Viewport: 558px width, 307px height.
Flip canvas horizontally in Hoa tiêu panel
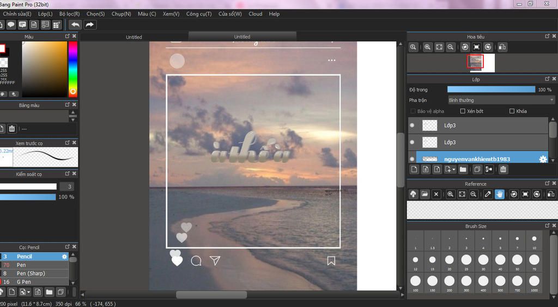[502, 47]
